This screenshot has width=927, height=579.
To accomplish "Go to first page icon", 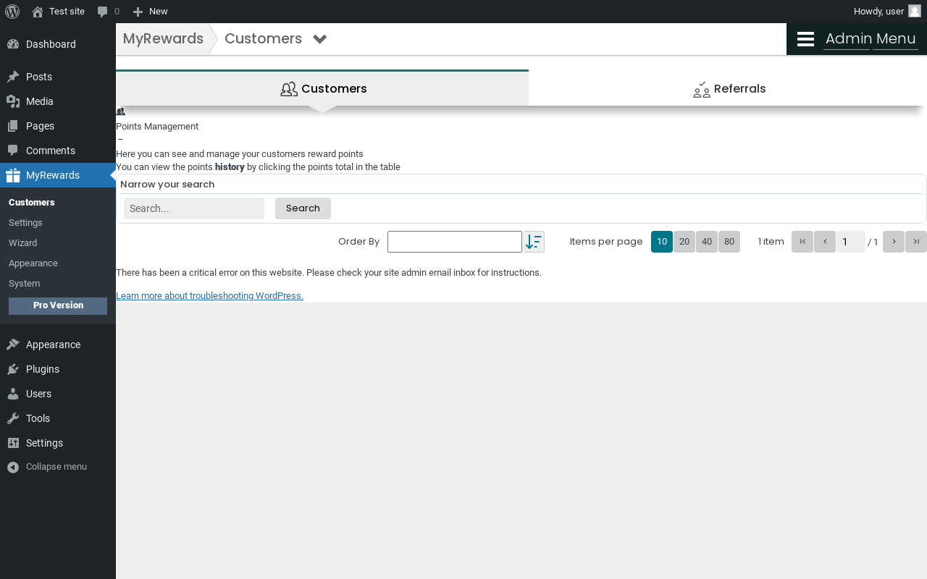I will (x=802, y=242).
